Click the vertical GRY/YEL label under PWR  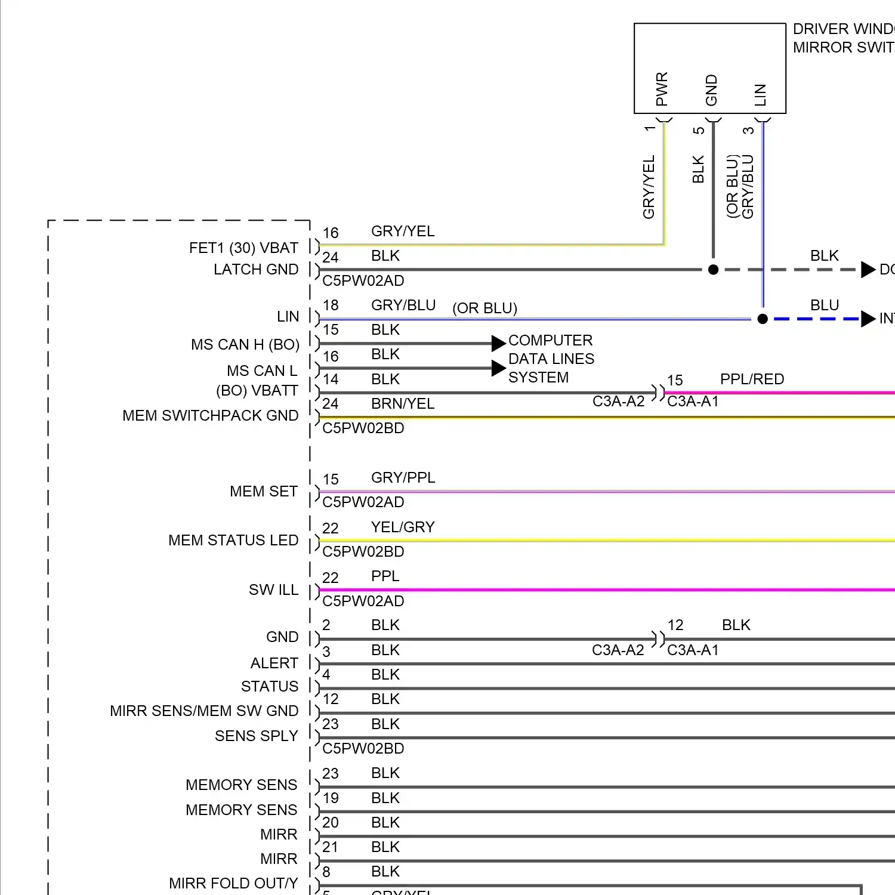[649, 187]
